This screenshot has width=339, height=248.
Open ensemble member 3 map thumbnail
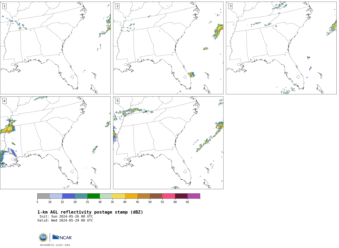point(281,48)
